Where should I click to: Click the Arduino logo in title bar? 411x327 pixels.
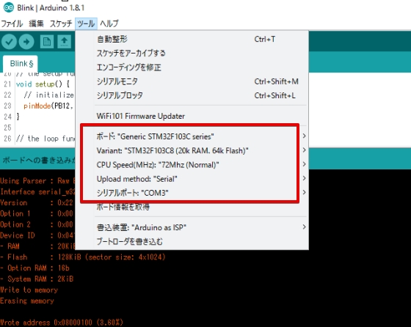coord(8,7)
